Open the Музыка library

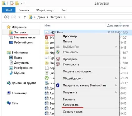pyautogui.click(x=19, y=73)
